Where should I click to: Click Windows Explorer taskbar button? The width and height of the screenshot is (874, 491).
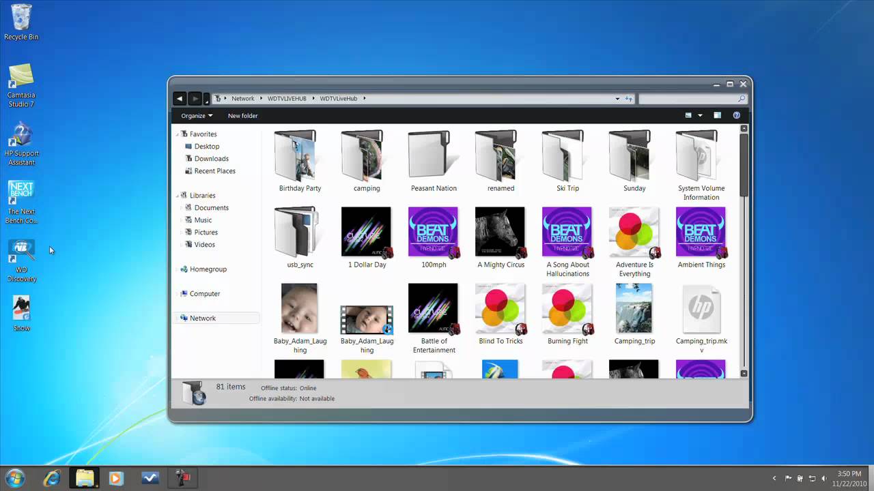[x=85, y=478]
